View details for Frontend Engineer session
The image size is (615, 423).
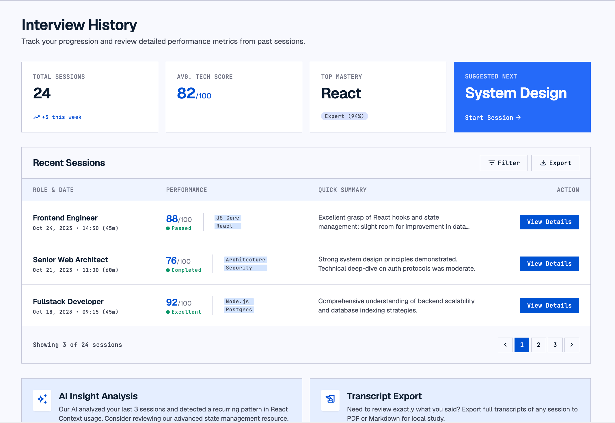point(549,222)
